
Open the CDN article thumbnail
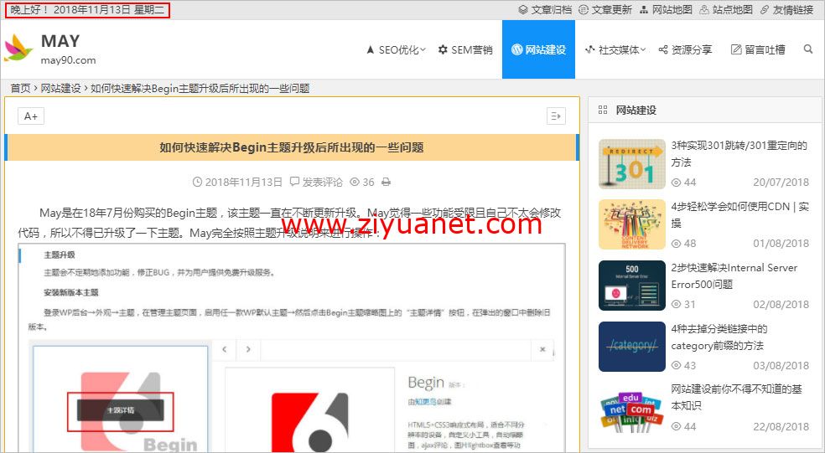pos(632,224)
